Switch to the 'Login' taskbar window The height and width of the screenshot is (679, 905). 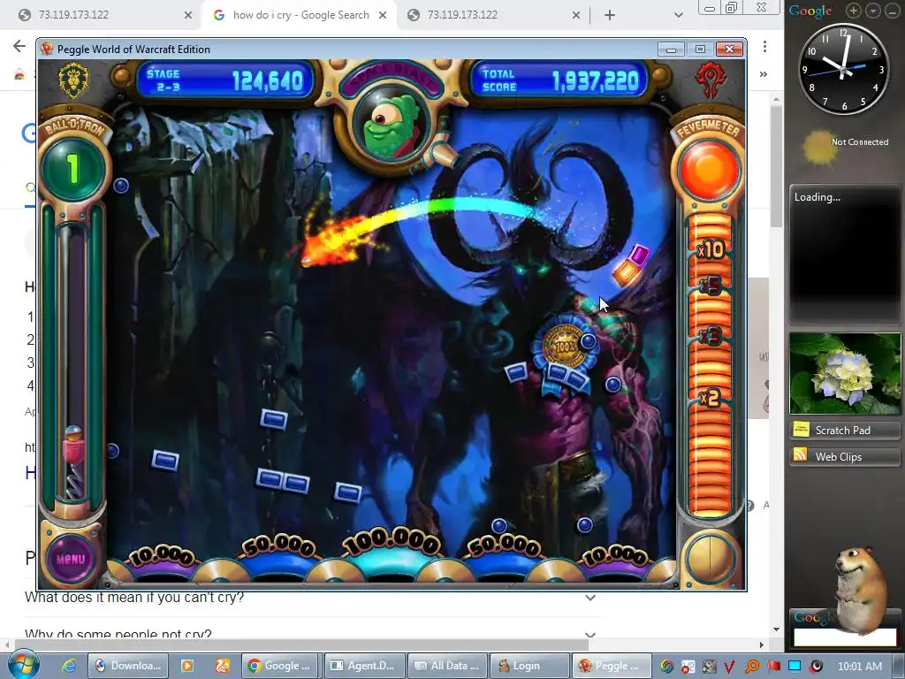[x=529, y=666]
